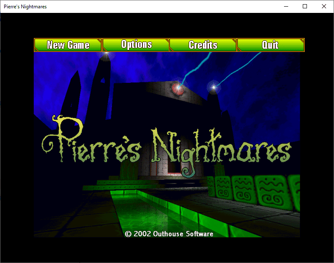Click the white glowing orb on the temple roof
The height and width of the screenshot is (263, 334).
click(x=214, y=87)
